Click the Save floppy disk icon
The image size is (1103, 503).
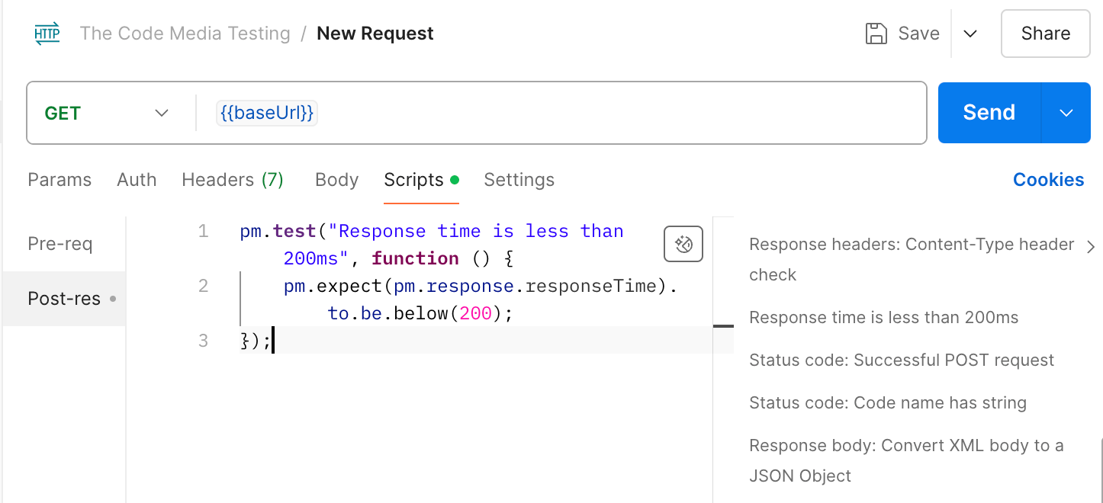click(x=876, y=34)
